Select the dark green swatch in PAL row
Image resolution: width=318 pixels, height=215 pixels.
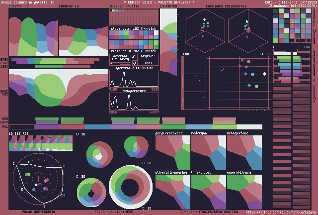173,127
